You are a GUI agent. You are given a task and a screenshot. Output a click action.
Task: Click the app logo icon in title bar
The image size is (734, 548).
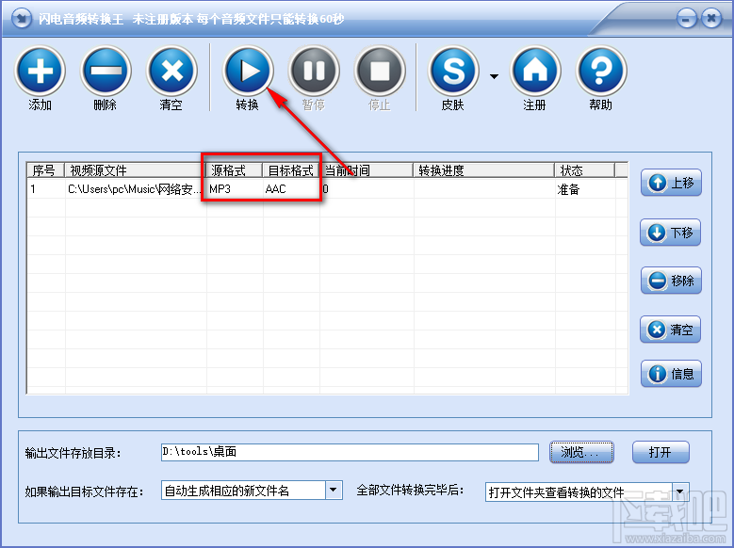(22, 19)
